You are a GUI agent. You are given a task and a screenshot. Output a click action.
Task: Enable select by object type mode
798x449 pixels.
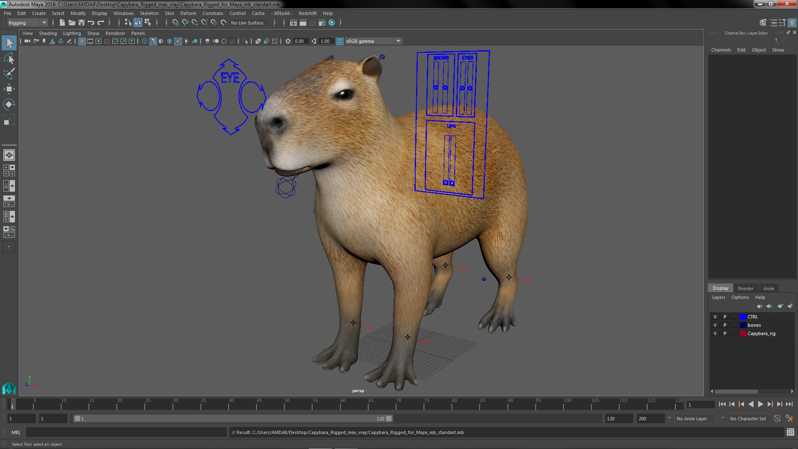pyautogui.click(x=138, y=23)
